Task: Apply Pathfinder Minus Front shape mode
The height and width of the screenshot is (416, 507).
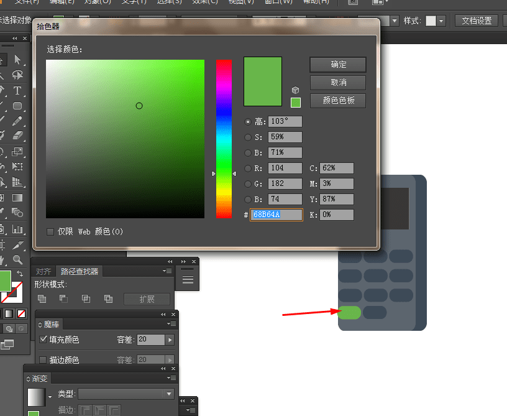Action: click(x=64, y=298)
